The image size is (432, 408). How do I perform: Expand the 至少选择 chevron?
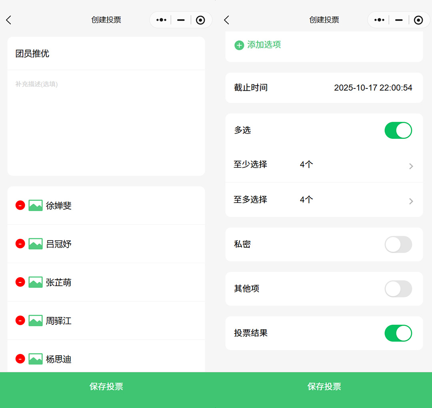click(411, 166)
